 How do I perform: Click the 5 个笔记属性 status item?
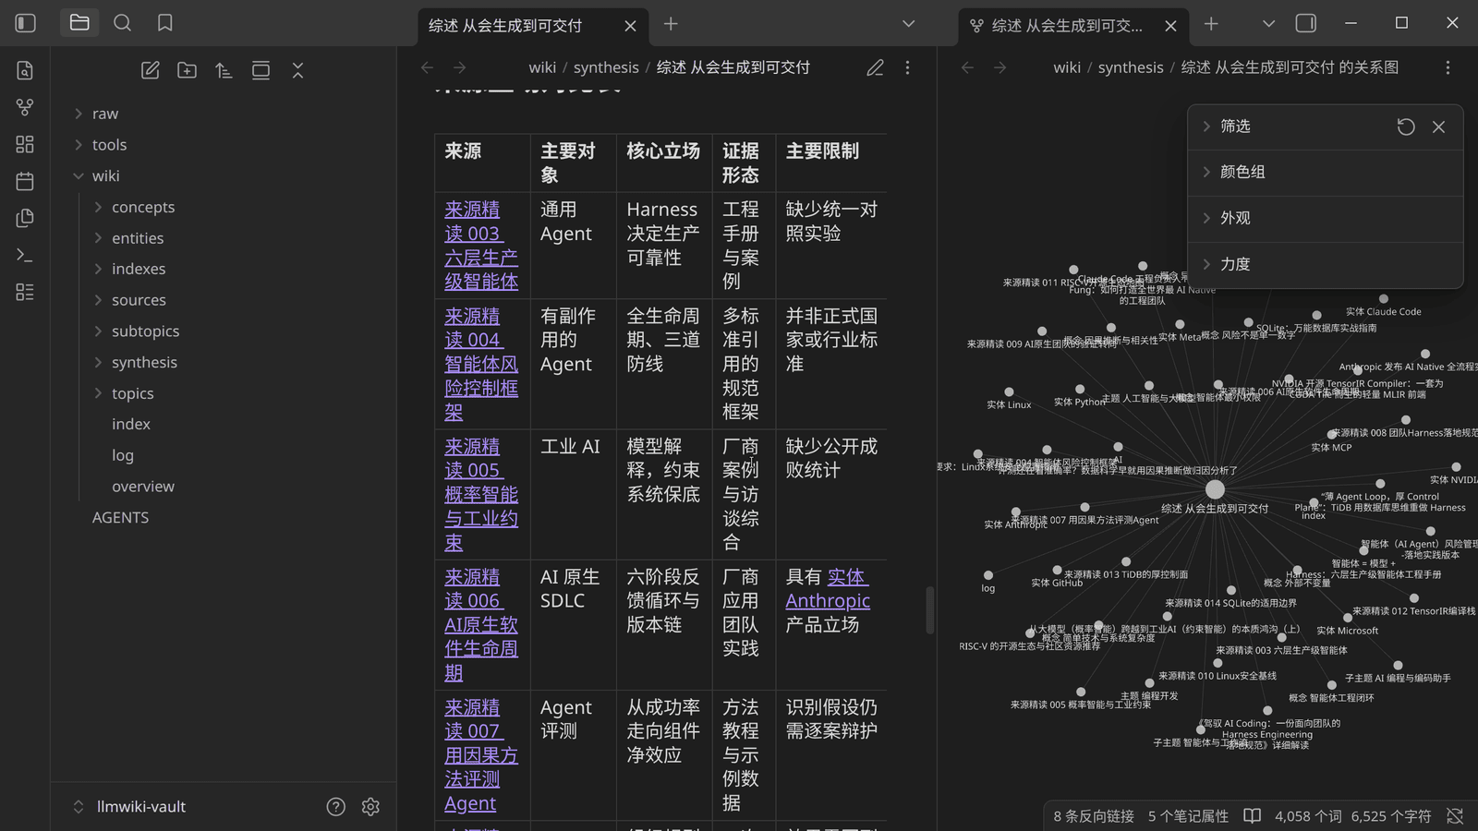click(x=1188, y=816)
